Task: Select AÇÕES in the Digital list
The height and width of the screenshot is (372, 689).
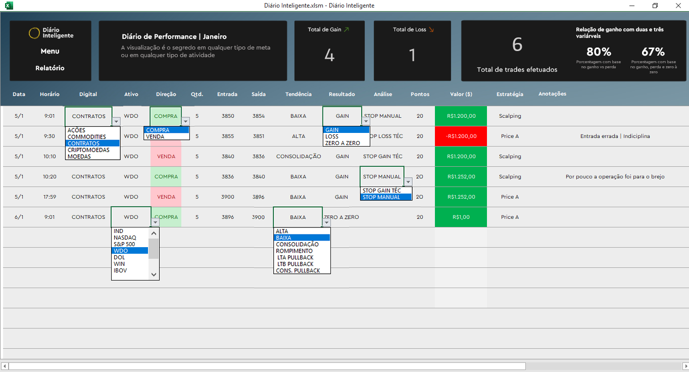Action: (92, 130)
